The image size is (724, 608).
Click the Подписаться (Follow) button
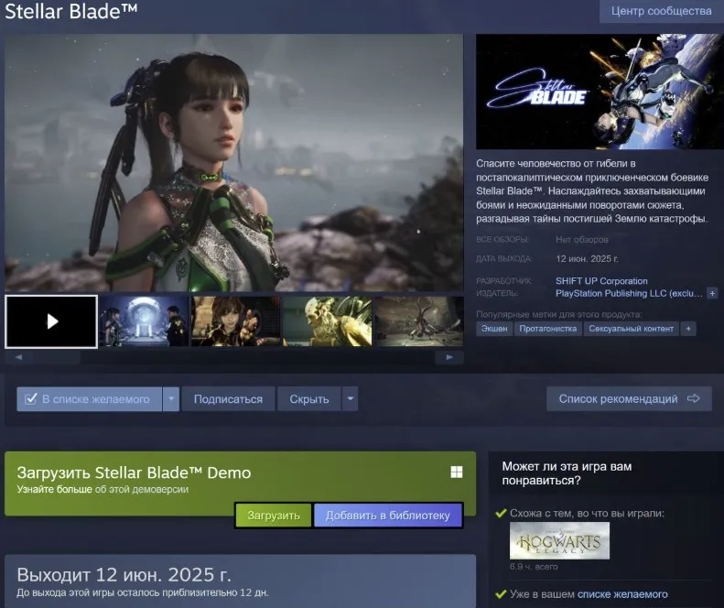click(228, 398)
